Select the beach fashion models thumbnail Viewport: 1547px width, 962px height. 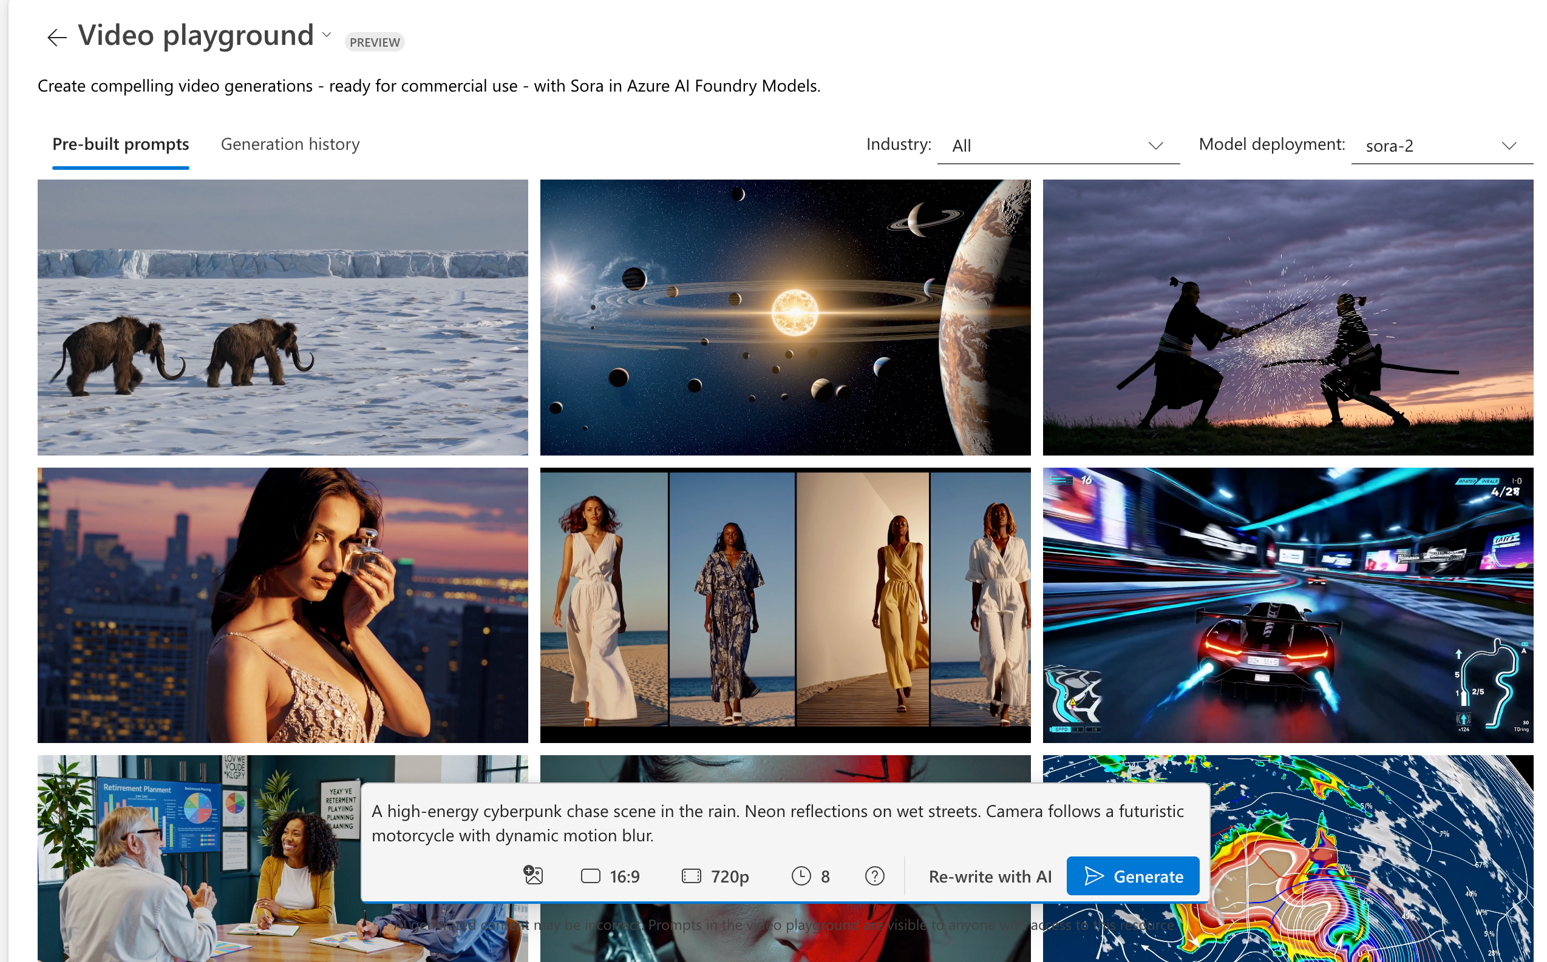(784, 605)
